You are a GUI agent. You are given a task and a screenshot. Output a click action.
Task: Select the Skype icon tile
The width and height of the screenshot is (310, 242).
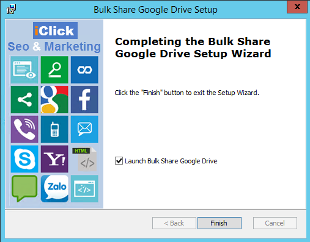[x=24, y=159]
